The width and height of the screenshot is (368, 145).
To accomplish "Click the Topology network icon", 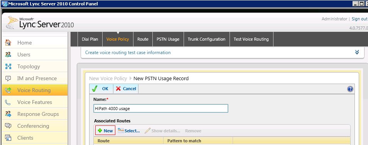I will tap(8, 66).
